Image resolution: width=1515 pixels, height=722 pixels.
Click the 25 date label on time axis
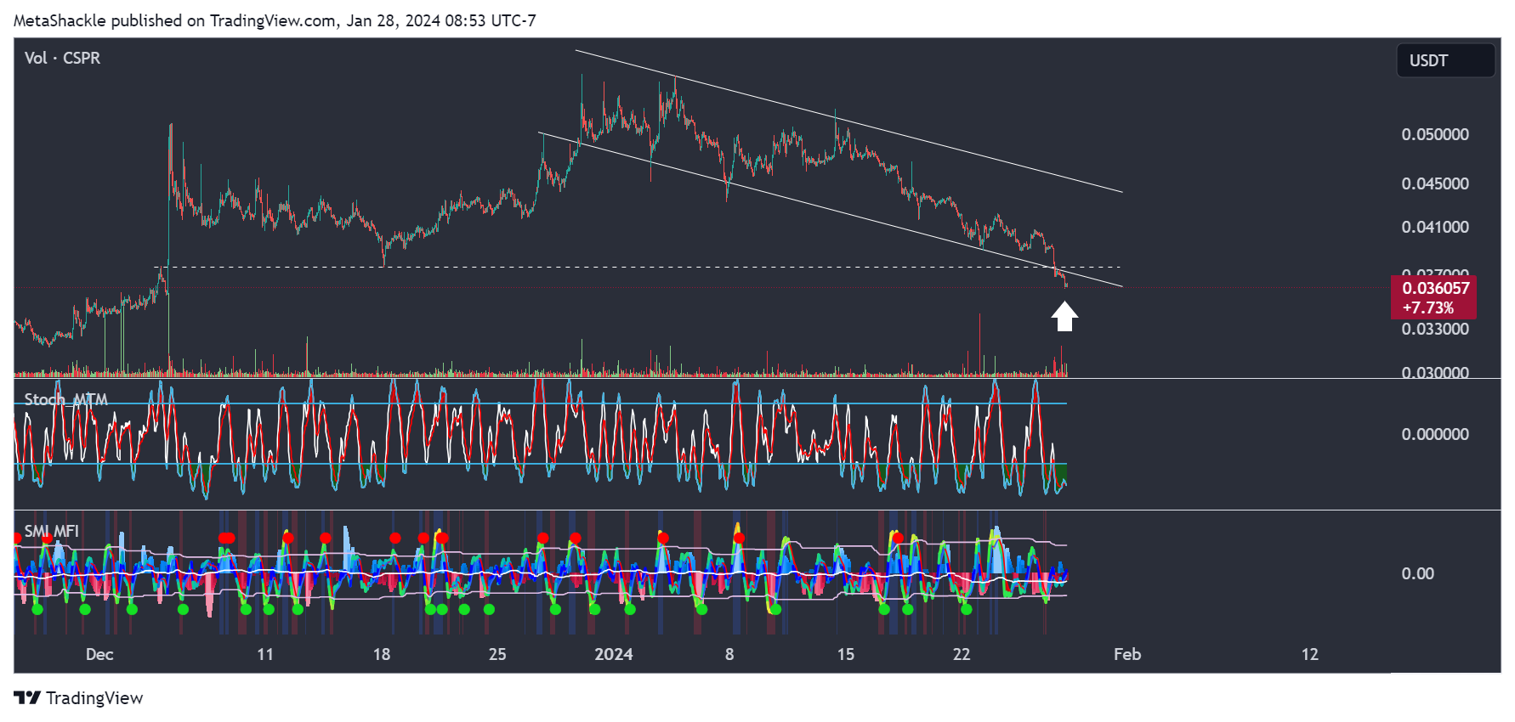[497, 654]
